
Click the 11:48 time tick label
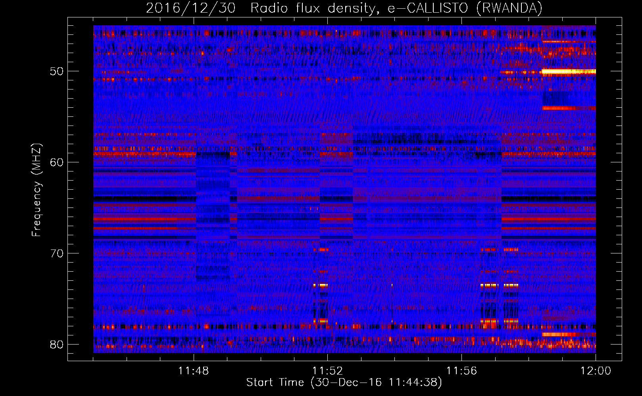194,371
